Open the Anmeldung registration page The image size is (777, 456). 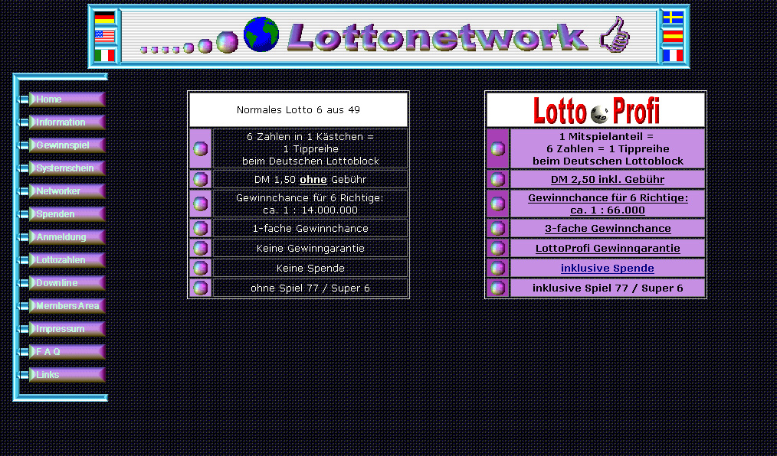[x=67, y=237]
